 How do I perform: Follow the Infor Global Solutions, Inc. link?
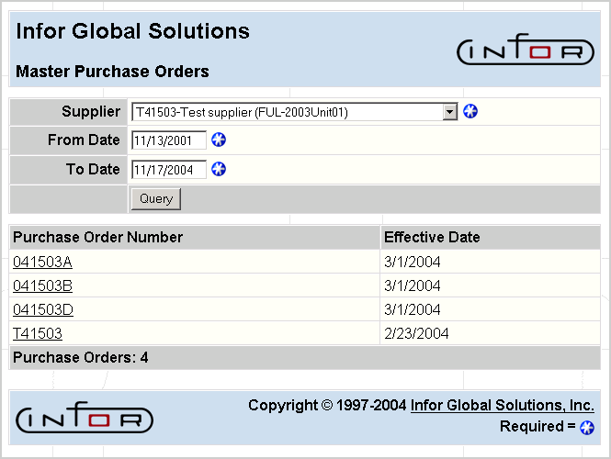coord(502,406)
